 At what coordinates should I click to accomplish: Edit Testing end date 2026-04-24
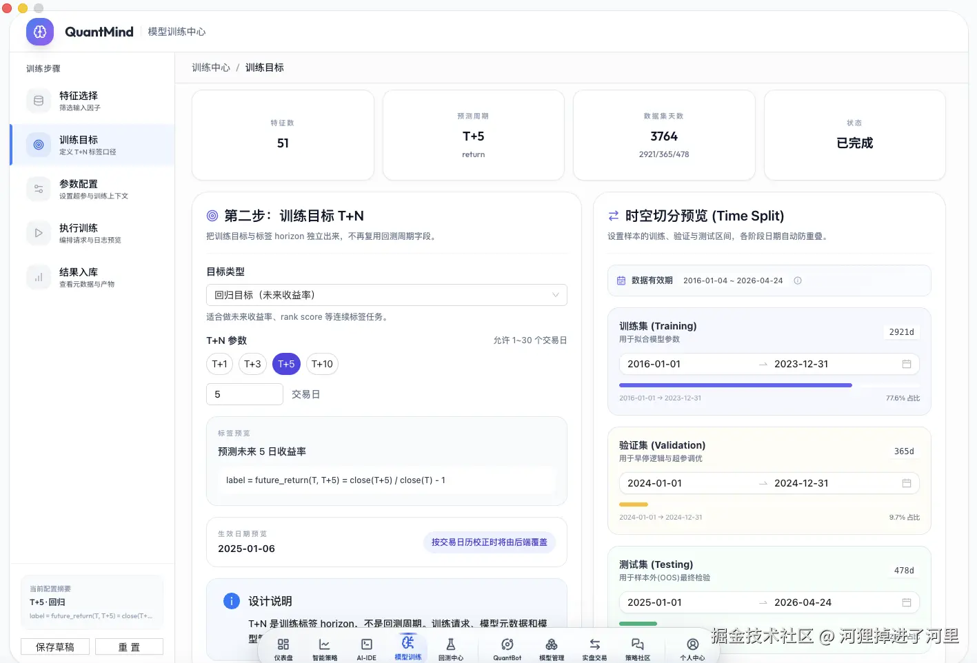tap(803, 602)
